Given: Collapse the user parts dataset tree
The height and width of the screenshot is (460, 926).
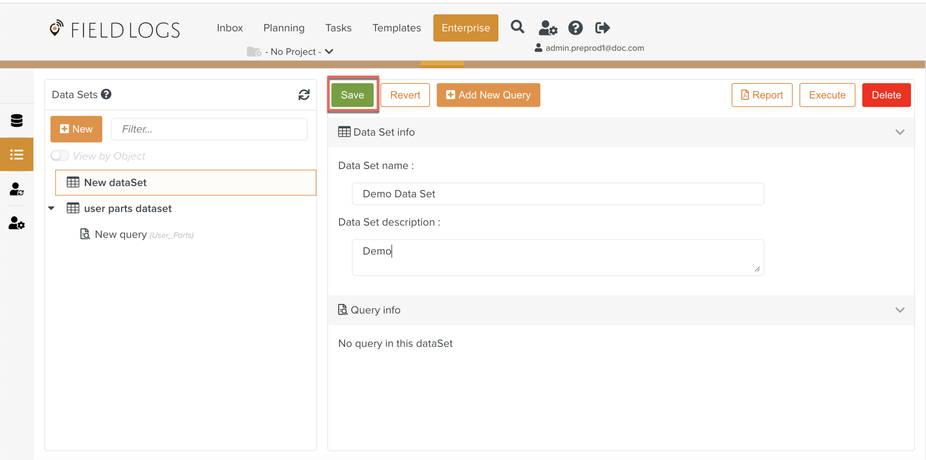Looking at the screenshot, I should tap(51, 208).
